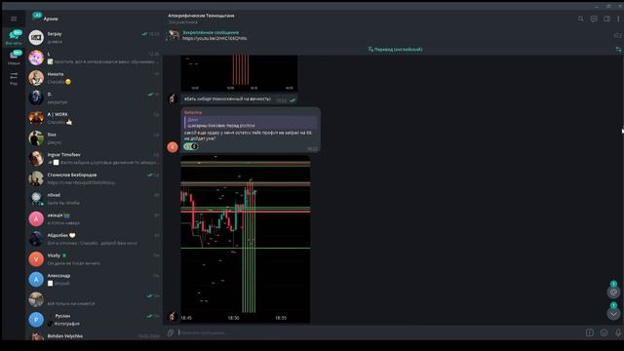624x351 pixels.
Task: Jump to bottom of chat arrow
Action: [613, 314]
